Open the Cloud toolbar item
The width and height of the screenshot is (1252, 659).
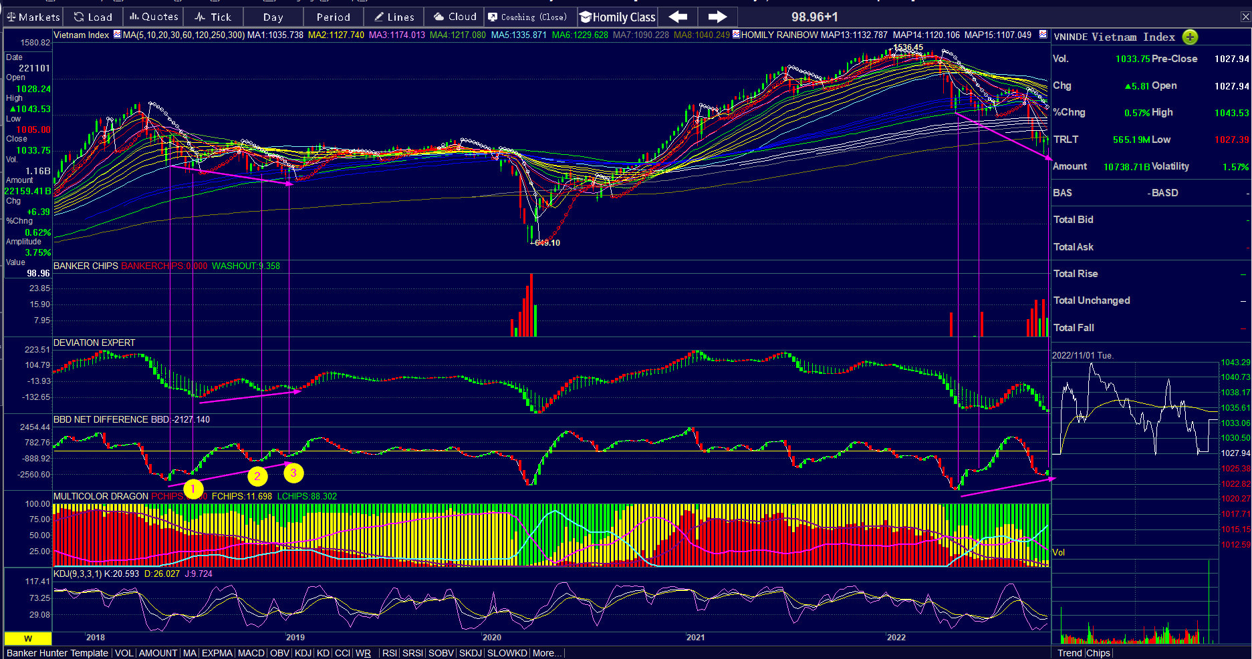click(455, 17)
